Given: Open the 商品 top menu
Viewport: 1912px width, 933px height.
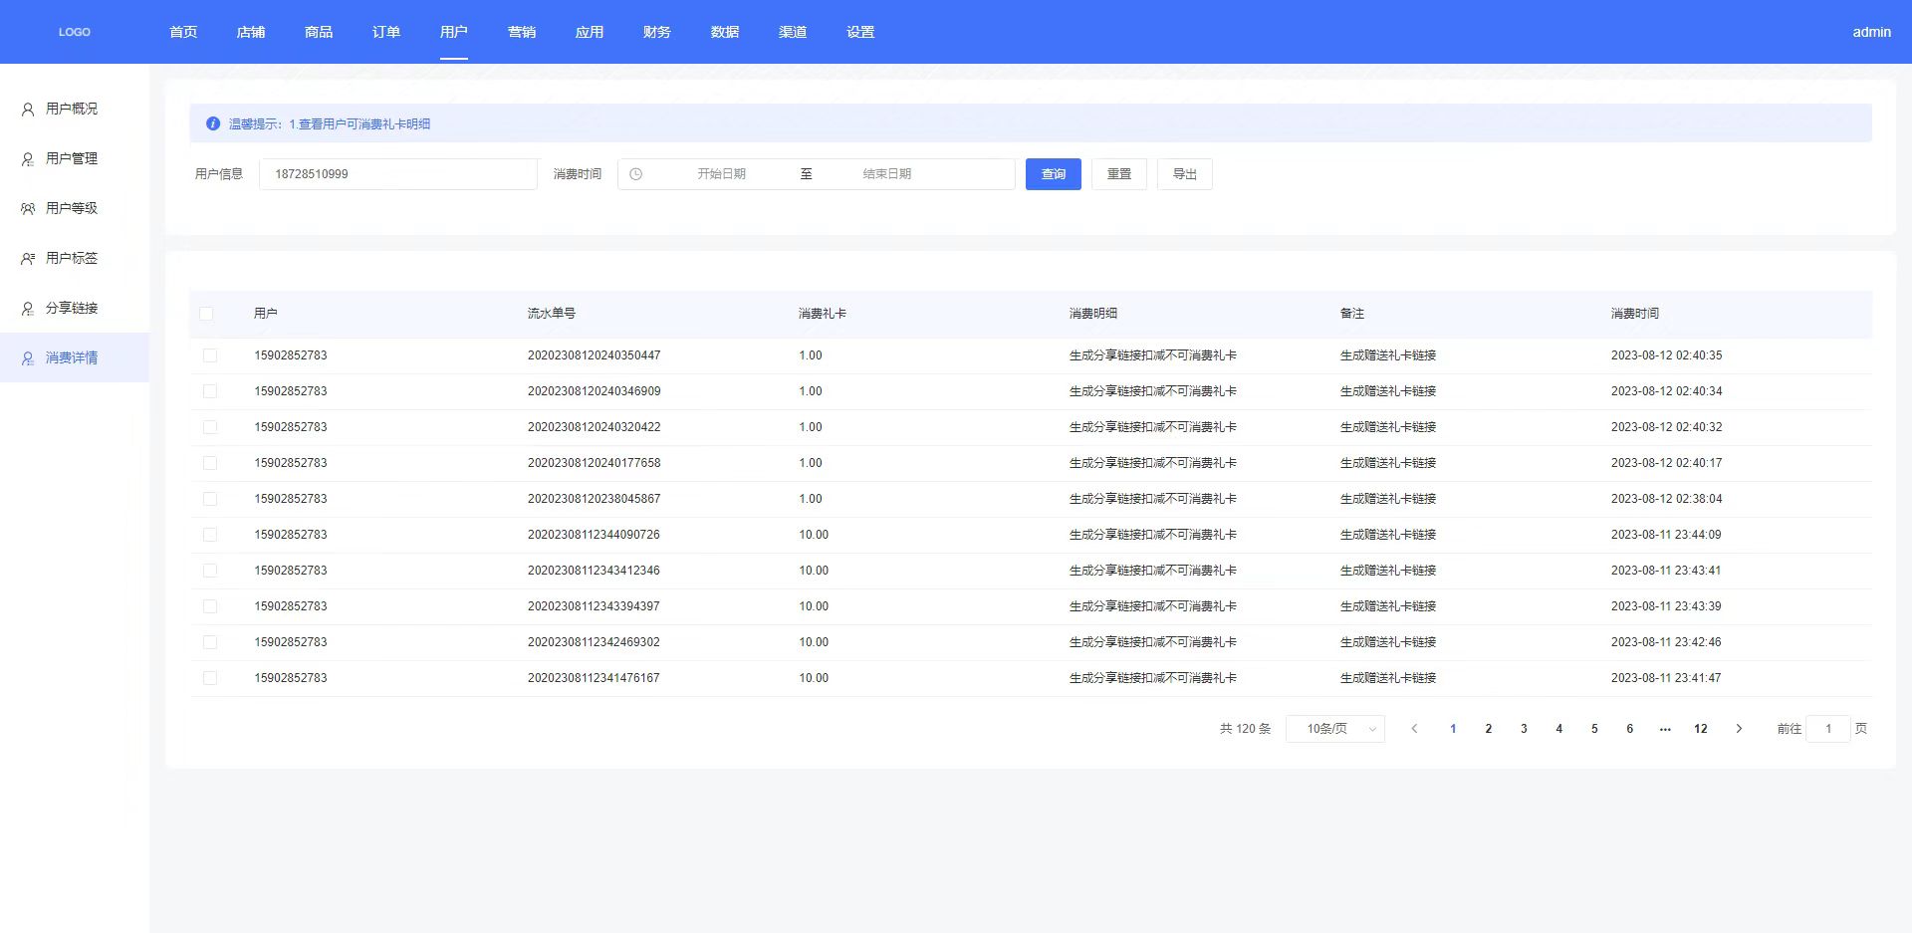Looking at the screenshot, I should tap(319, 32).
